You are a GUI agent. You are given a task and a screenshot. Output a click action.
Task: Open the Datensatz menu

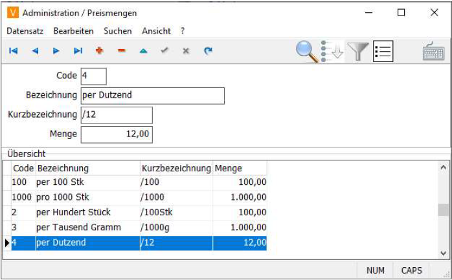click(26, 31)
